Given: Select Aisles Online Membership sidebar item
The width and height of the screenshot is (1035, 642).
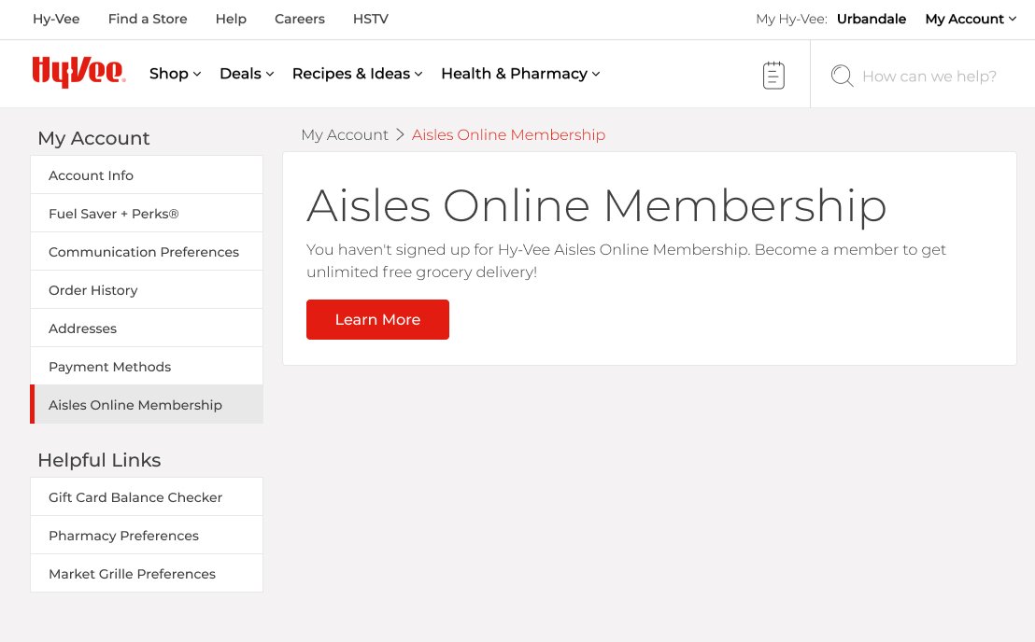Looking at the screenshot, I should point(147,405).
